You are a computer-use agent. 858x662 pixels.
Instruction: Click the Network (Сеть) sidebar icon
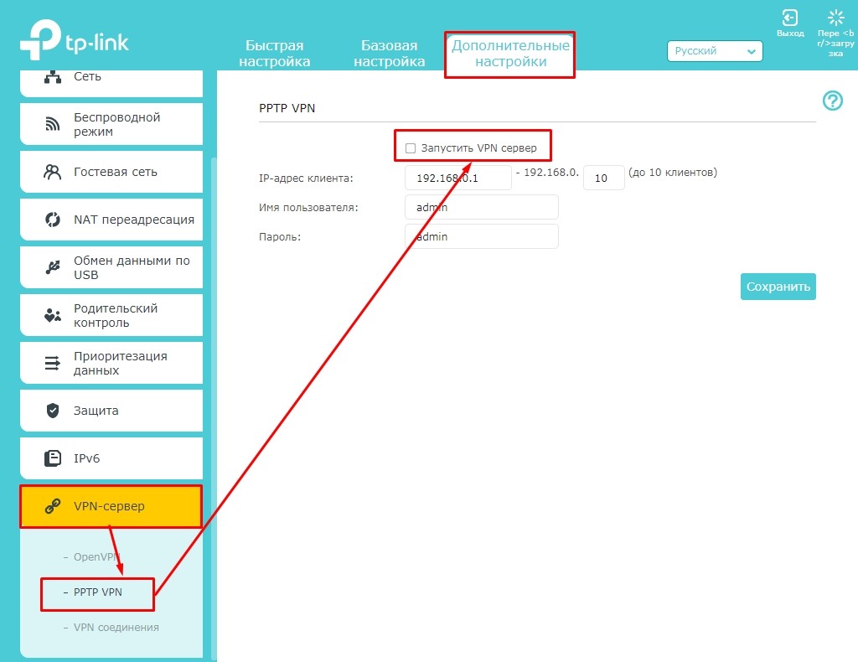[53, 76]
